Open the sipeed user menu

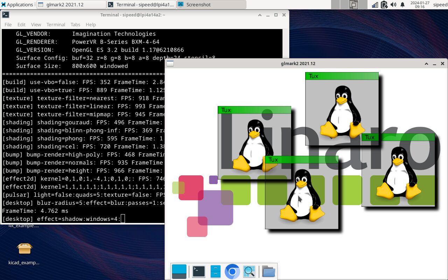pyautogui.click(x=440, y=5)
